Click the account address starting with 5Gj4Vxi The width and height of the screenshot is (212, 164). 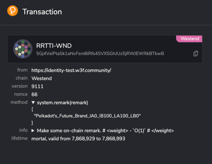coord(100,54)
